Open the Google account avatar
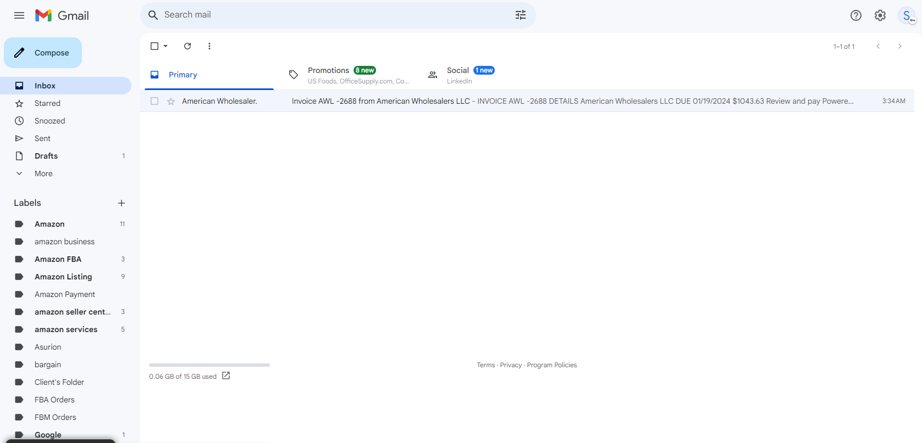922x443 pixels. click(x=907, y=15)
